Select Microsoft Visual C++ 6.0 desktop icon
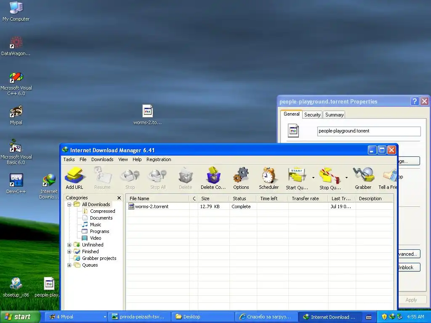The width and height of the screenshot is (431, 323). [x=16, y=84]
